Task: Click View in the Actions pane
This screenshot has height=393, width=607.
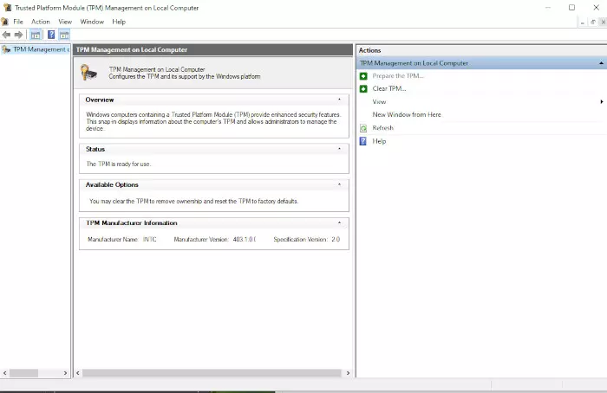Action: [379, 101]
